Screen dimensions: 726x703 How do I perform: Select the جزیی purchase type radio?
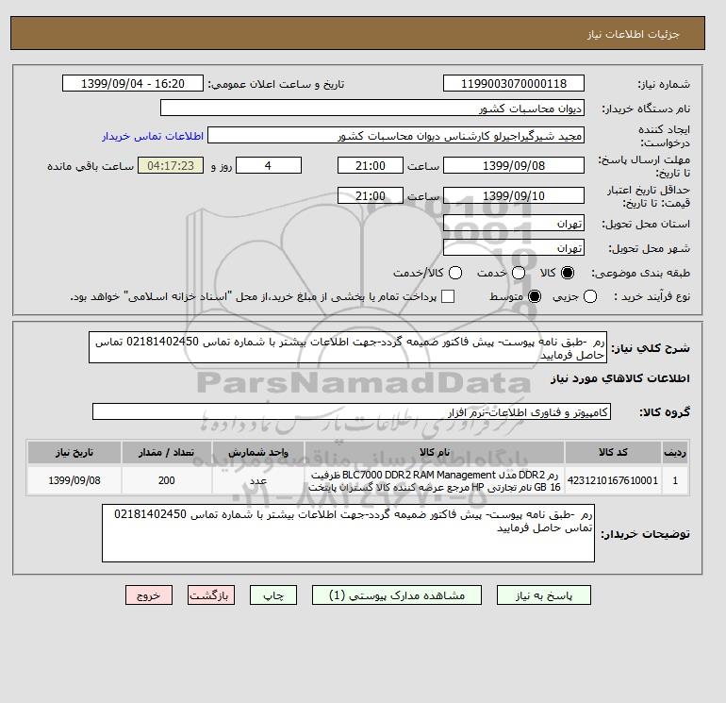tap(590, 296)
